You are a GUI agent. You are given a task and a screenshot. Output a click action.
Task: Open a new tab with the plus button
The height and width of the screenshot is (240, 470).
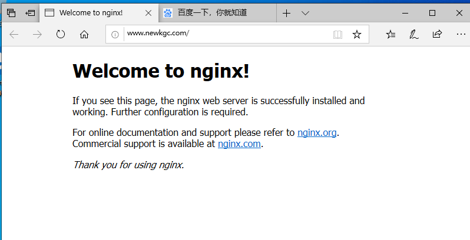tap(287, 13)
